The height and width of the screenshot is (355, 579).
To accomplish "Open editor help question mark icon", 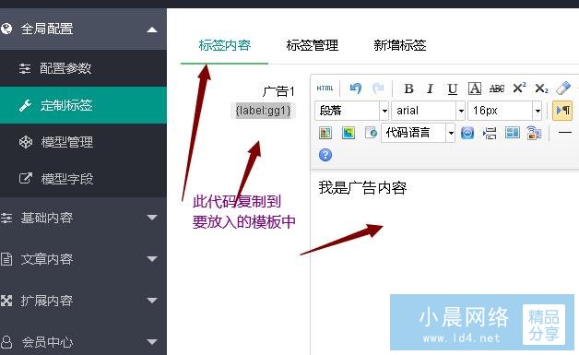I will point(325,155).
